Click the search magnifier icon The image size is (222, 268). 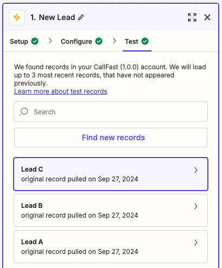coord(24,112)
